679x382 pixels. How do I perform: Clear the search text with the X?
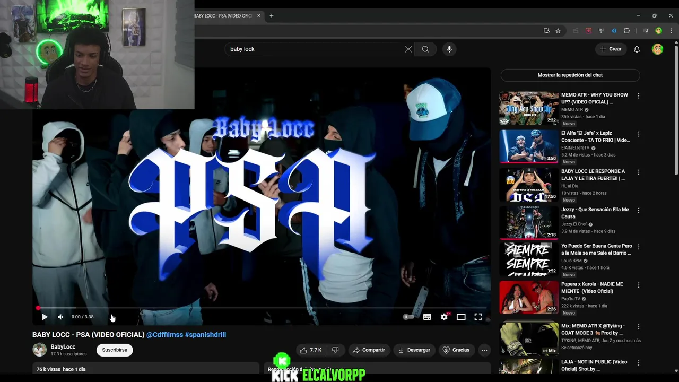tap(408, 49)
